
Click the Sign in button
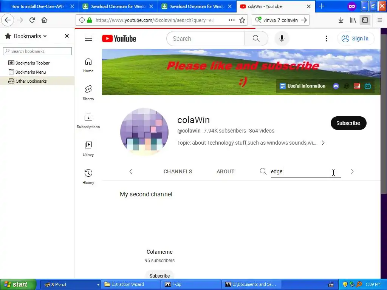pyautogui.click(x=355, y=39)
